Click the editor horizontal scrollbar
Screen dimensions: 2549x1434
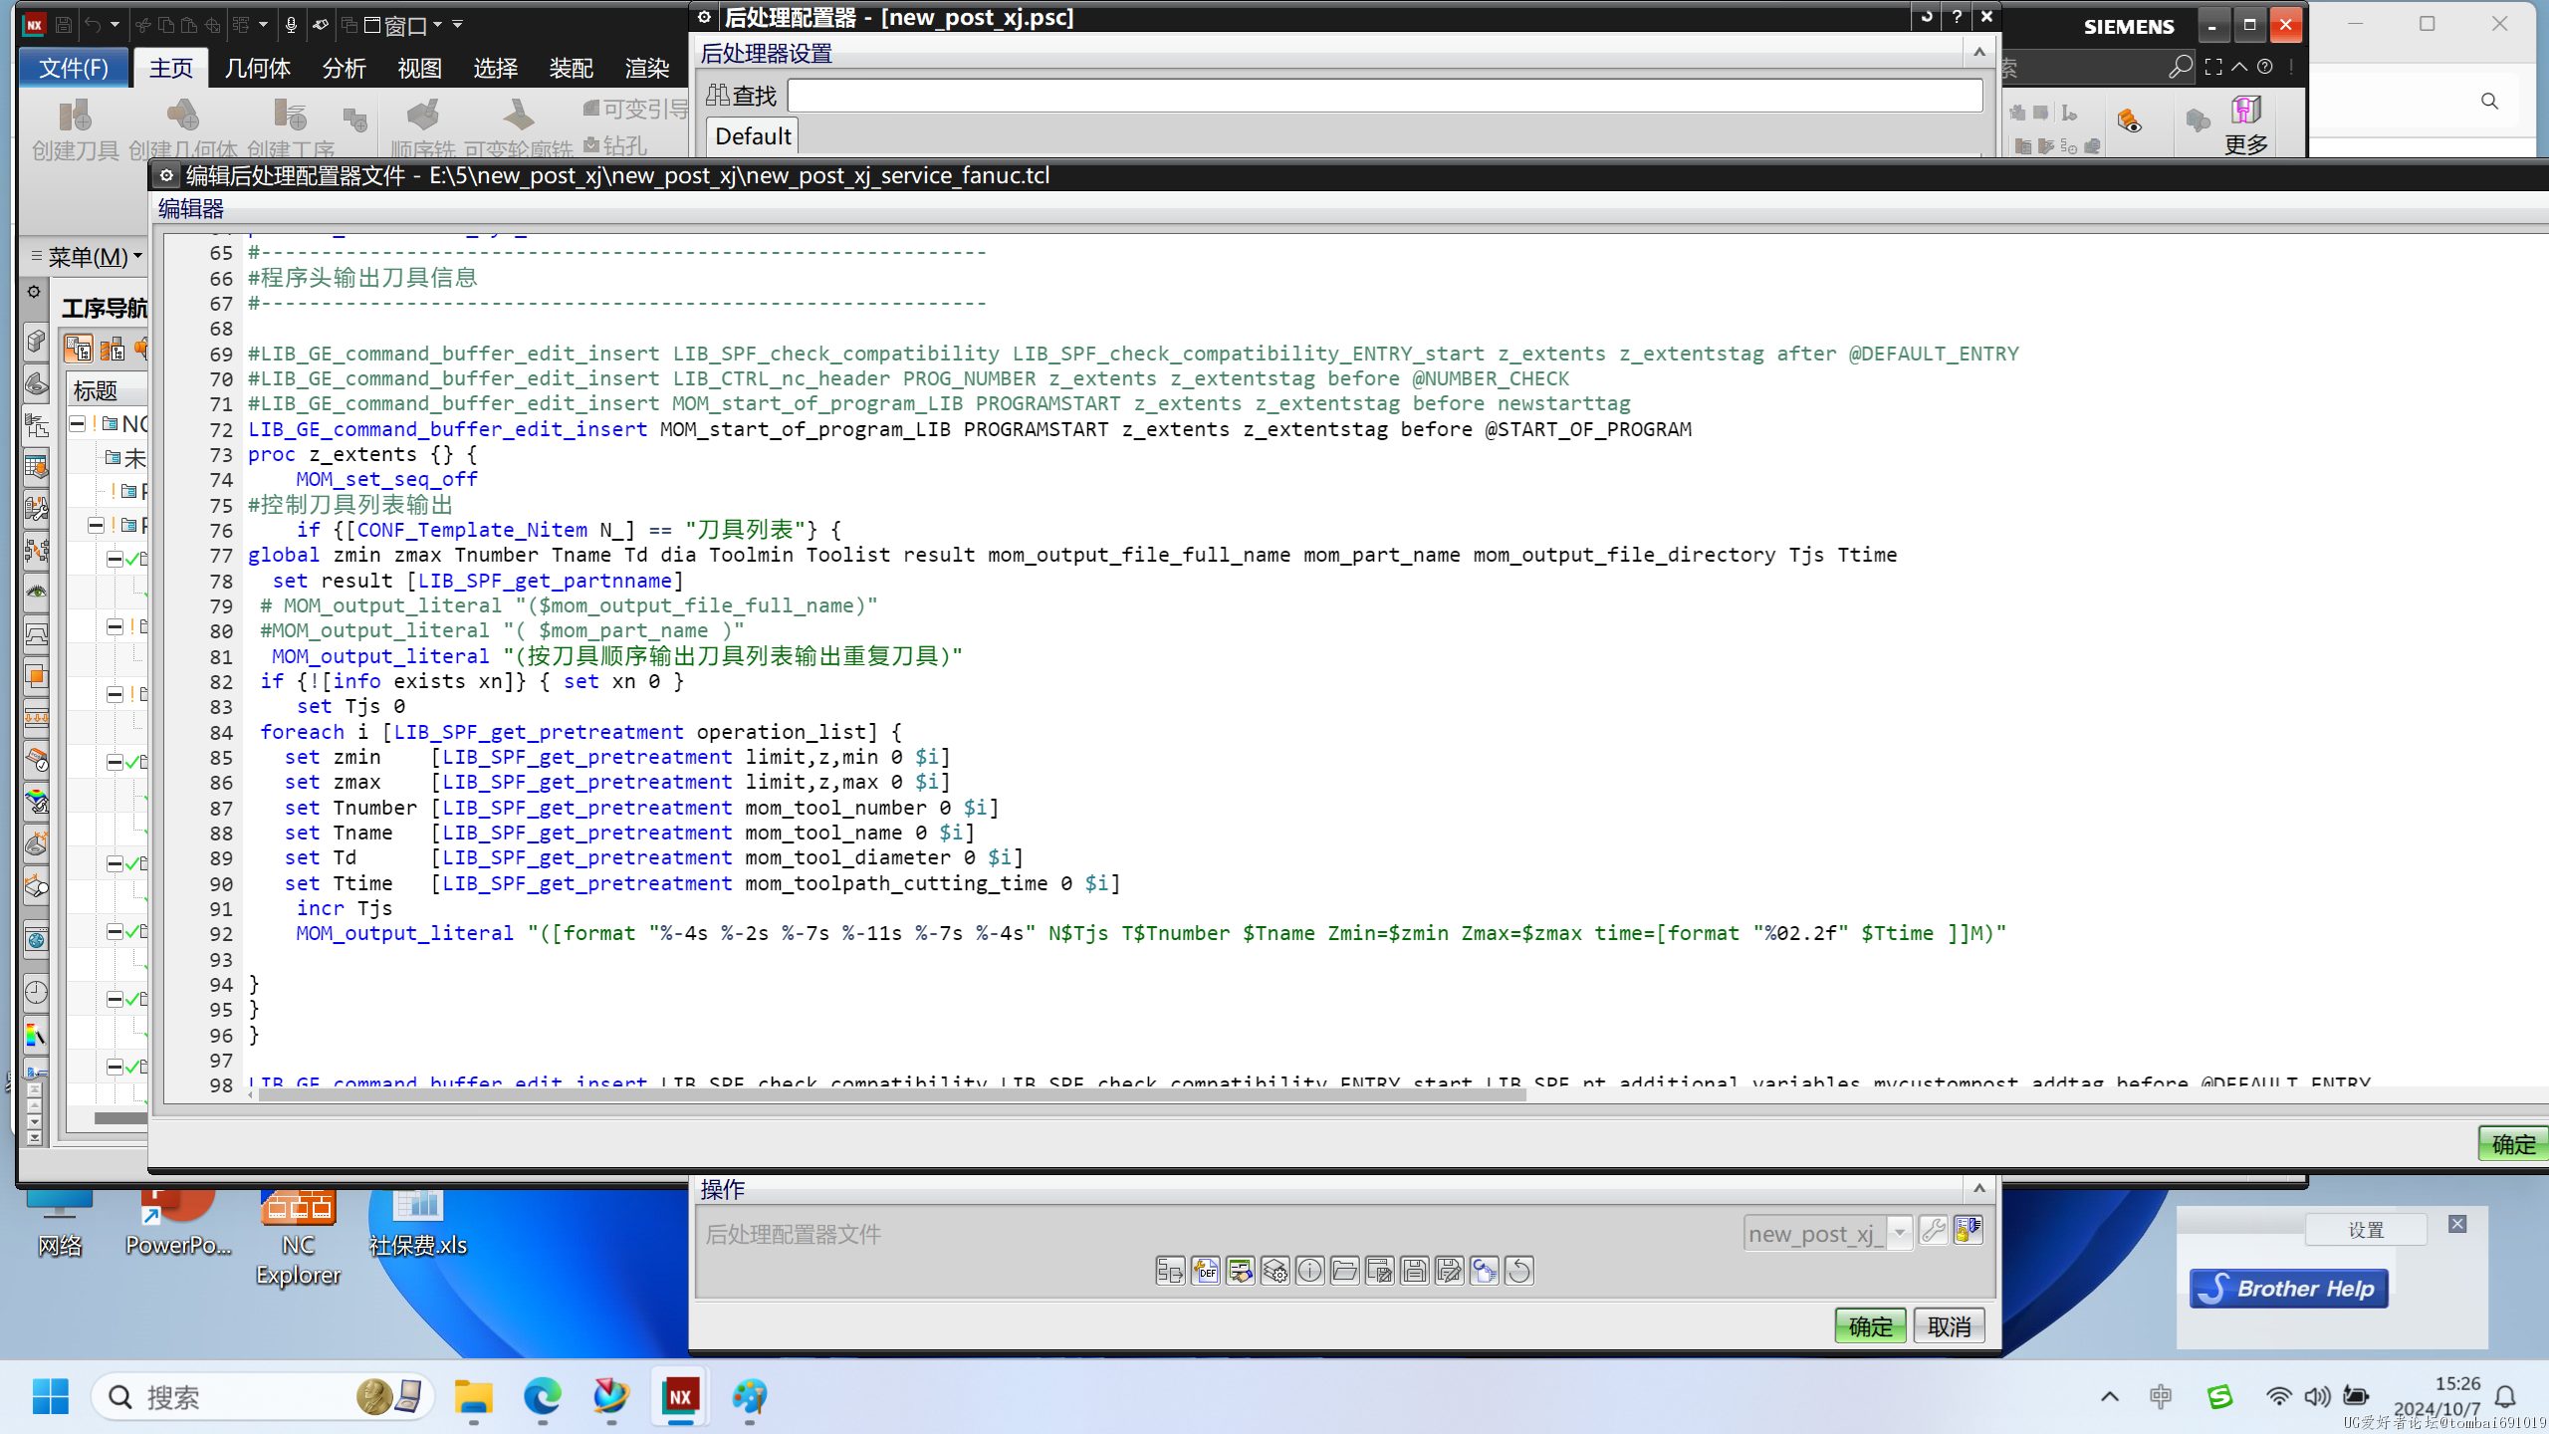coord(891,1094)
